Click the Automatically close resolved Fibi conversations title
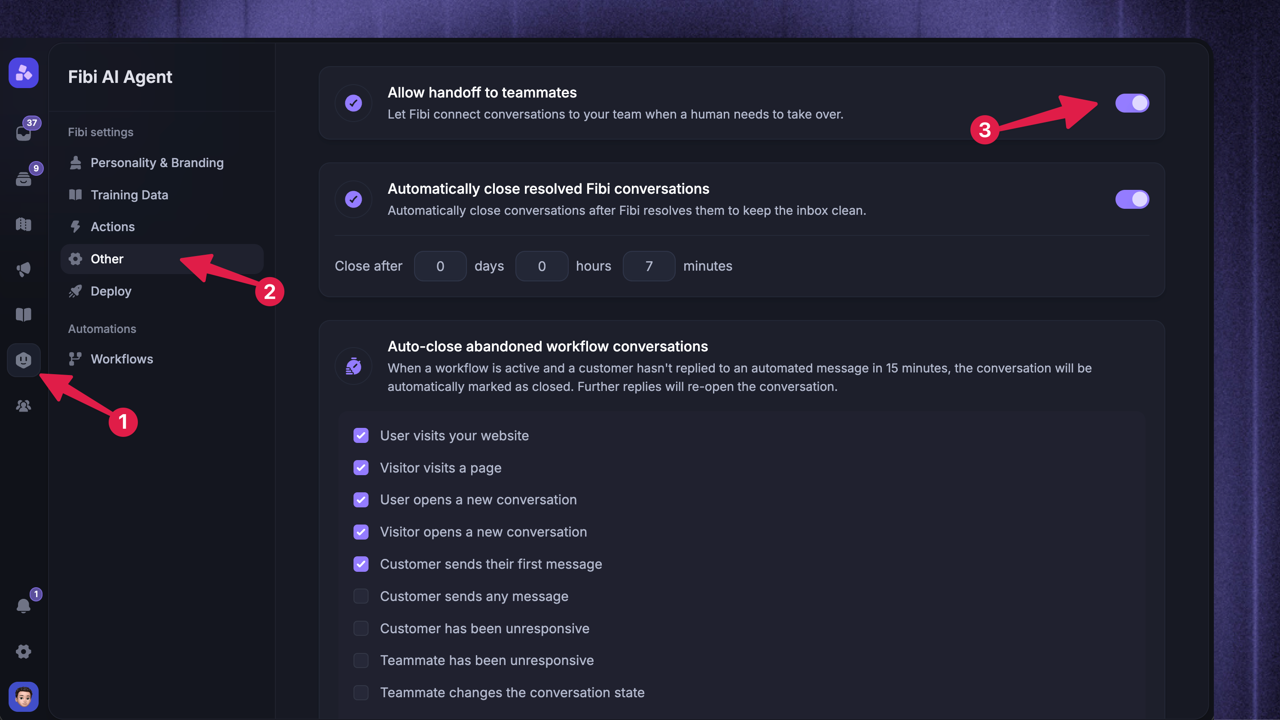 549,189
